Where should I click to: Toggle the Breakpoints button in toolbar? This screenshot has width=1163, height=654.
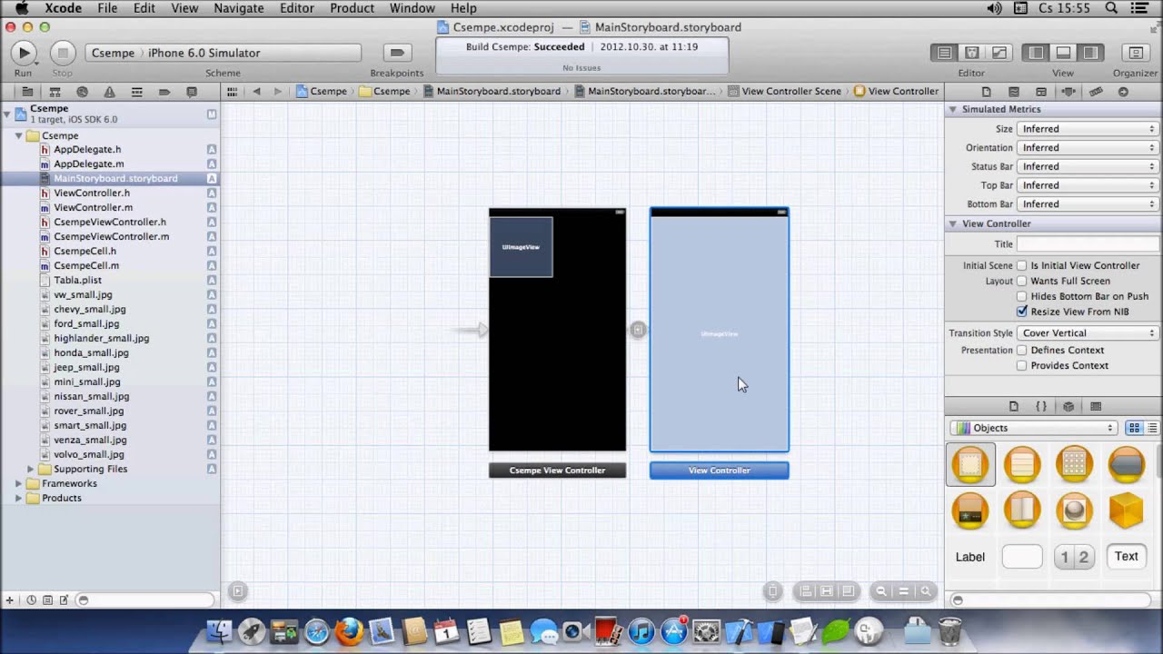point(397,53)
